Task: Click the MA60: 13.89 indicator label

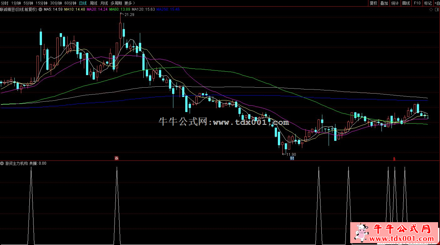Action: coord(120,9)
